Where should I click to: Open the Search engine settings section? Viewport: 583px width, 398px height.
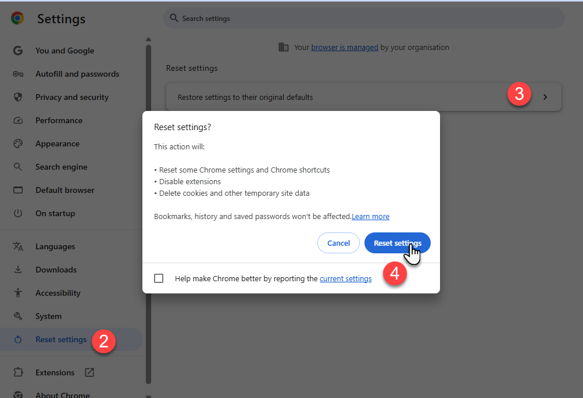point(61,167)
